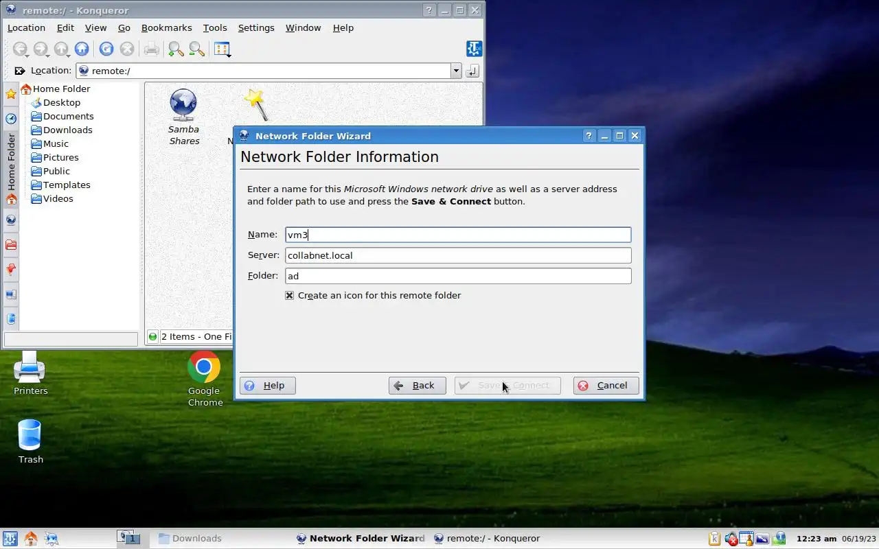Open the view mode icon dropdown
The width and height of the screenshot is (879, 549).
coord(222,49)
